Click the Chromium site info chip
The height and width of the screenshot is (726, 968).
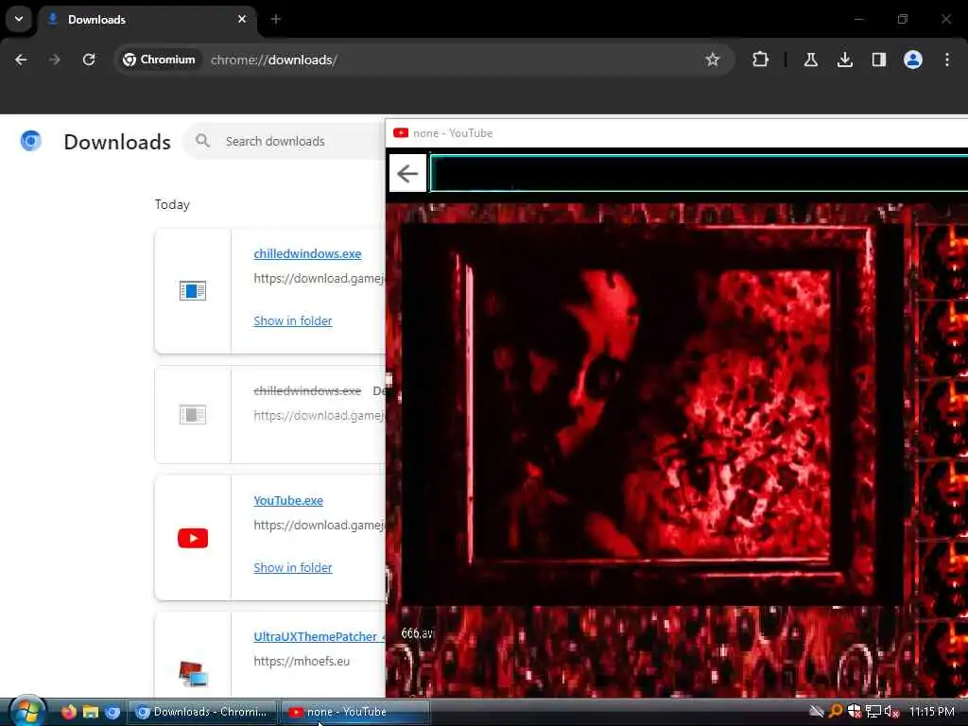click(x=159, y=60)
